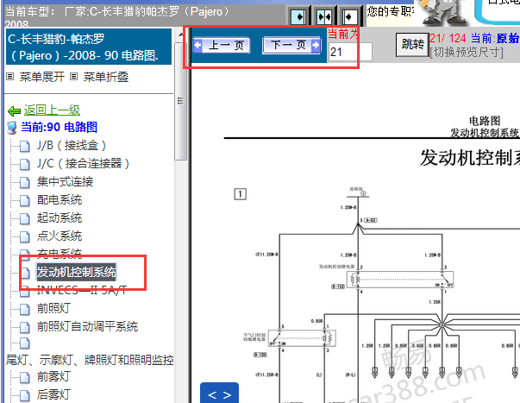Open 后雾灯 tree item
The height and width of the screenshot is (403, 520).
pos(53,394)
